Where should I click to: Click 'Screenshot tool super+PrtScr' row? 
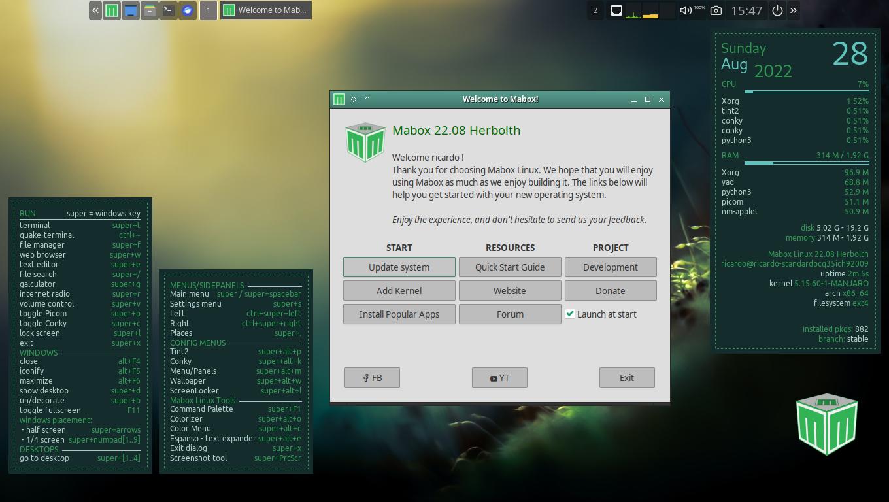point(235,458)
